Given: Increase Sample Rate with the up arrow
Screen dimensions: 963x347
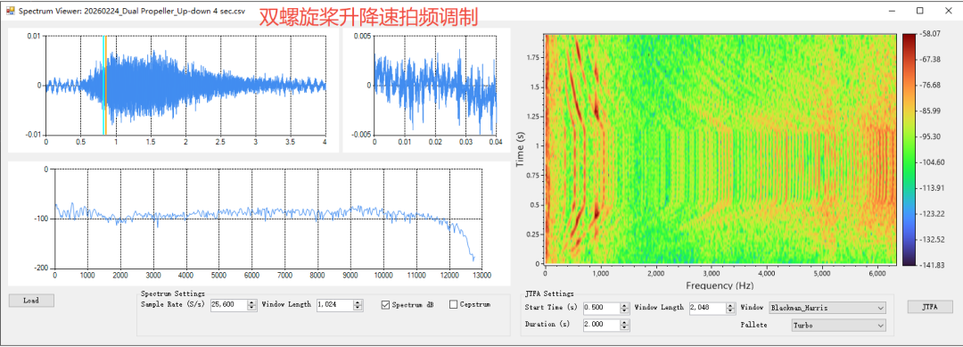Looking at the screenshot, I should coord(251,302).
